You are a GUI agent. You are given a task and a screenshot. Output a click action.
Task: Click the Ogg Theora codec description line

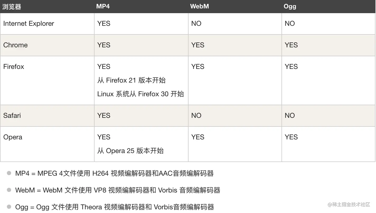[x=114, y=207]
